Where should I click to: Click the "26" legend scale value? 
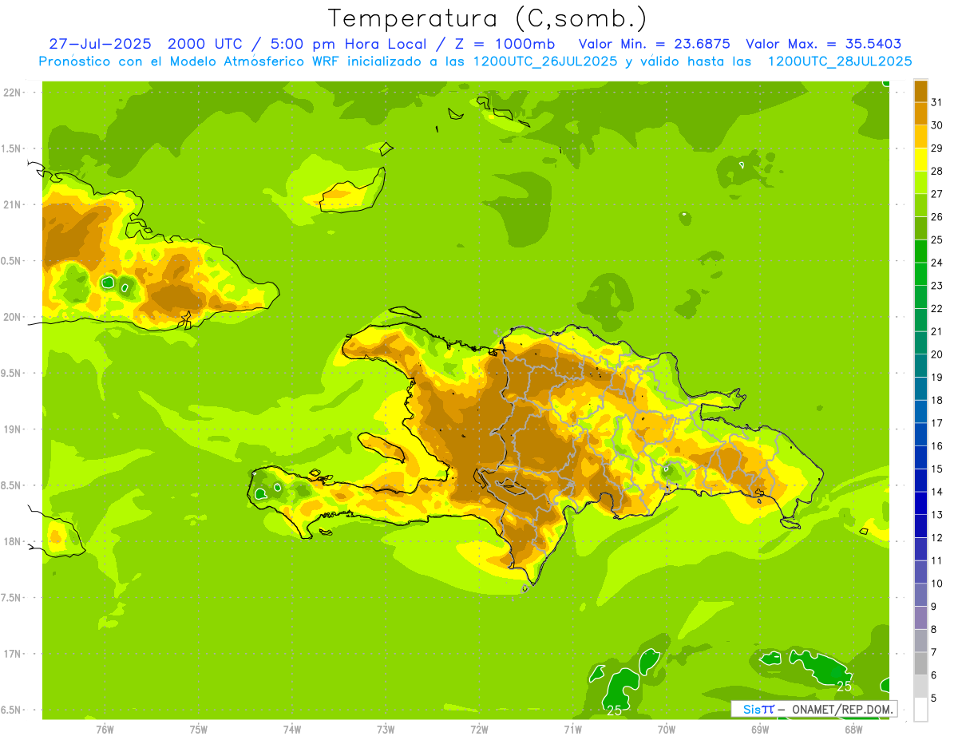[937, 217]
